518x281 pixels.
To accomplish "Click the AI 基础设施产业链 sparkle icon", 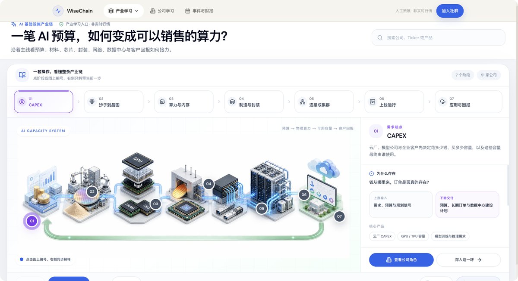I will (x=14, y=25).
